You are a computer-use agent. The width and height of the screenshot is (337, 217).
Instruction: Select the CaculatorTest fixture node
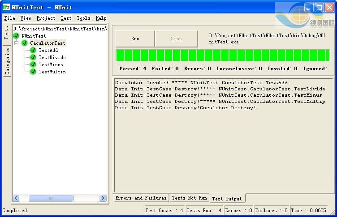point(48,43)
